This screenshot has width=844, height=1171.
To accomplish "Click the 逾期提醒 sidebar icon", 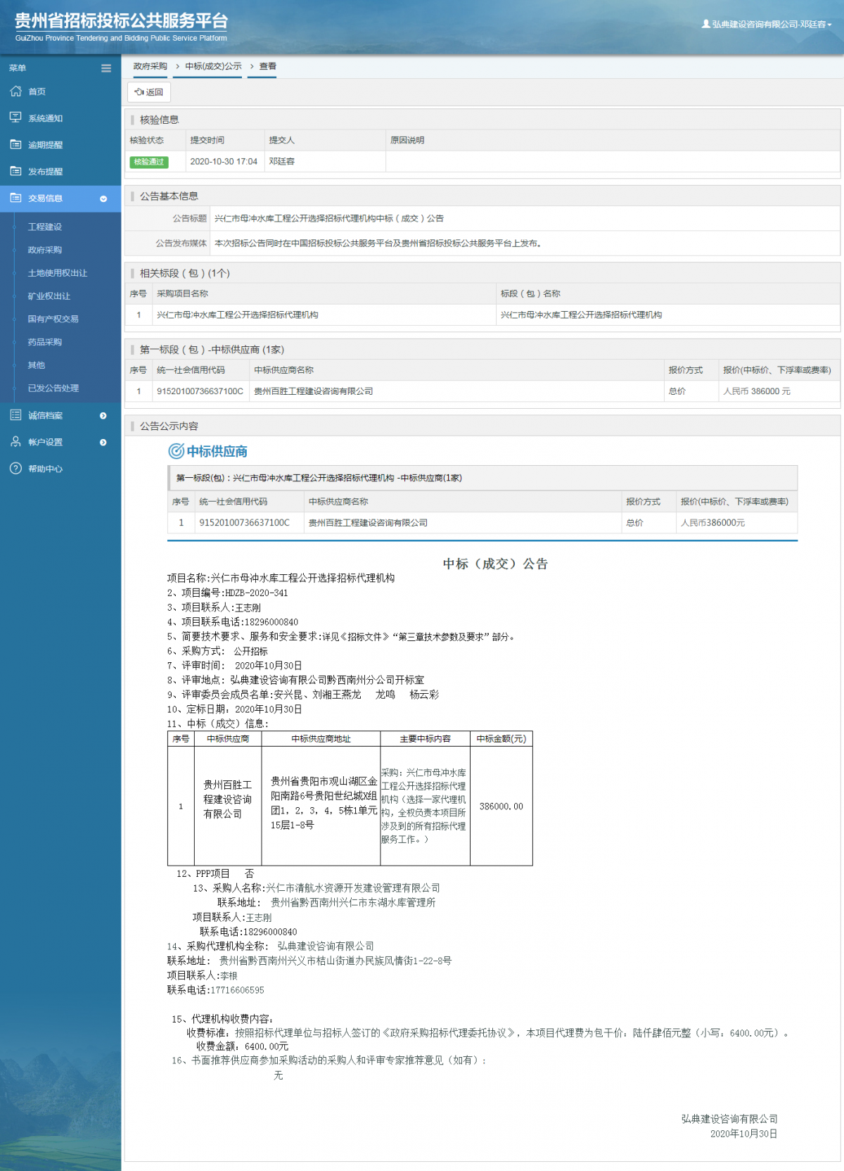I will [15, 144].
